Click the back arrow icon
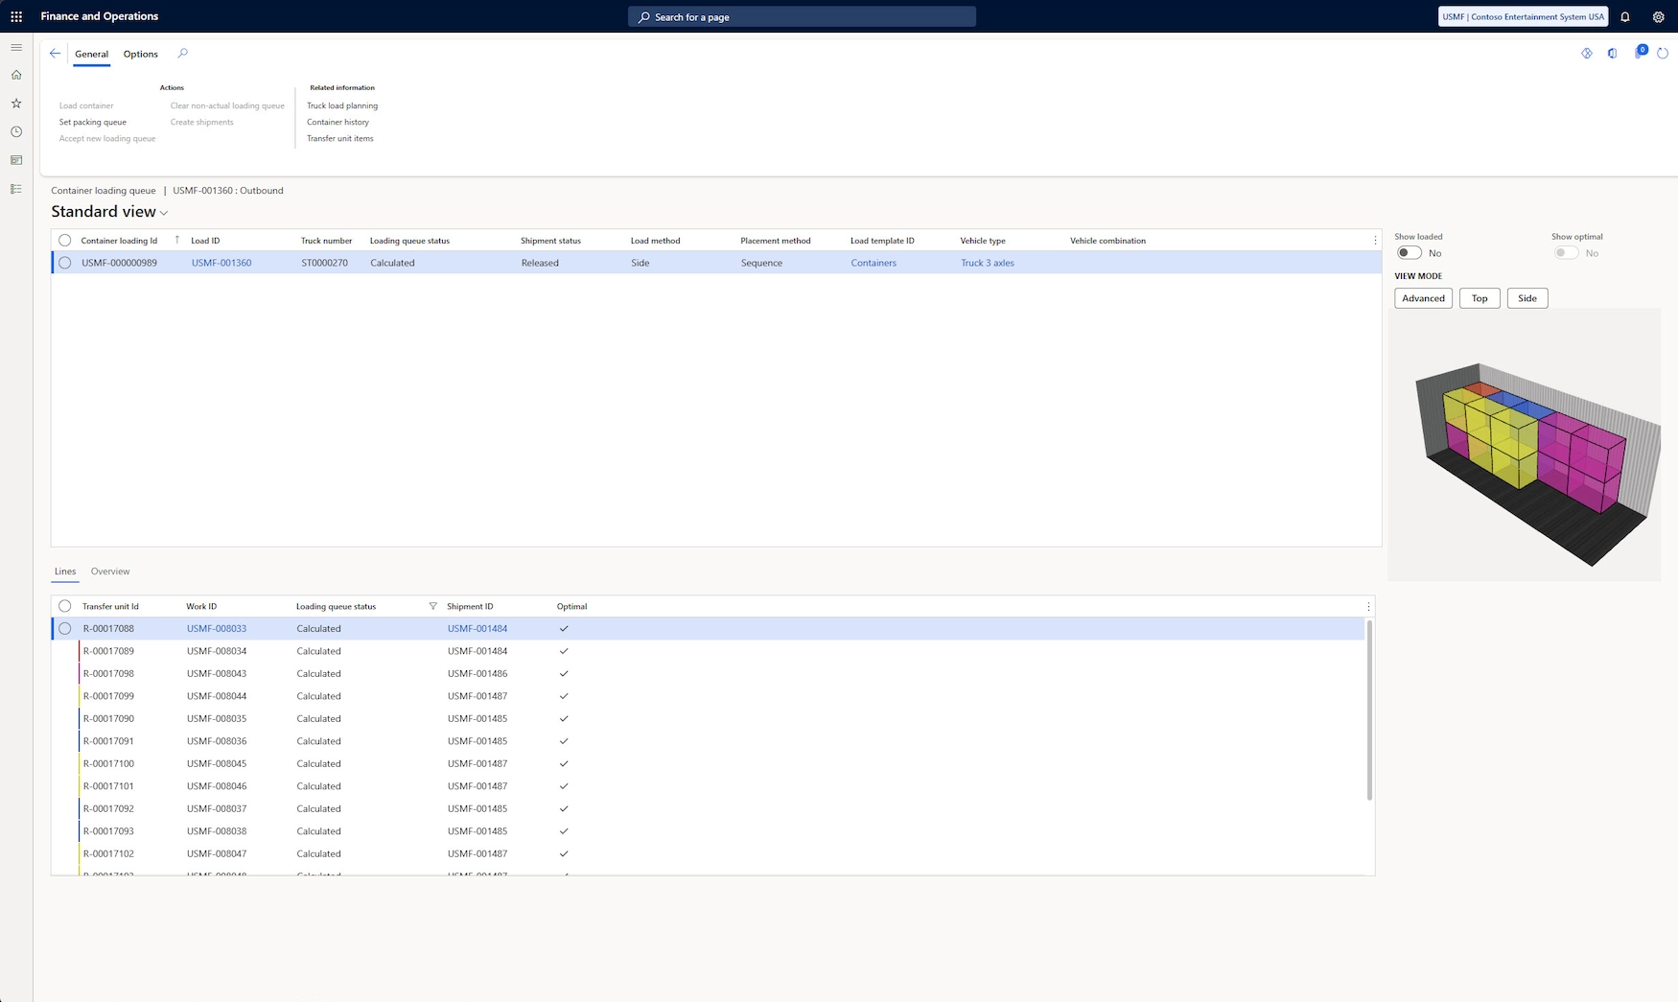This screenshot has height=1002, width=1678. pyautogui.click(x=55, y=54)
